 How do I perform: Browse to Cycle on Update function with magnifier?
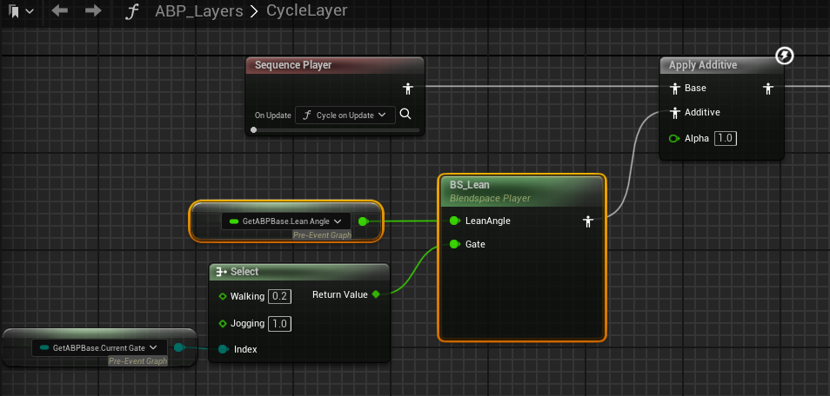click(405, 115)
